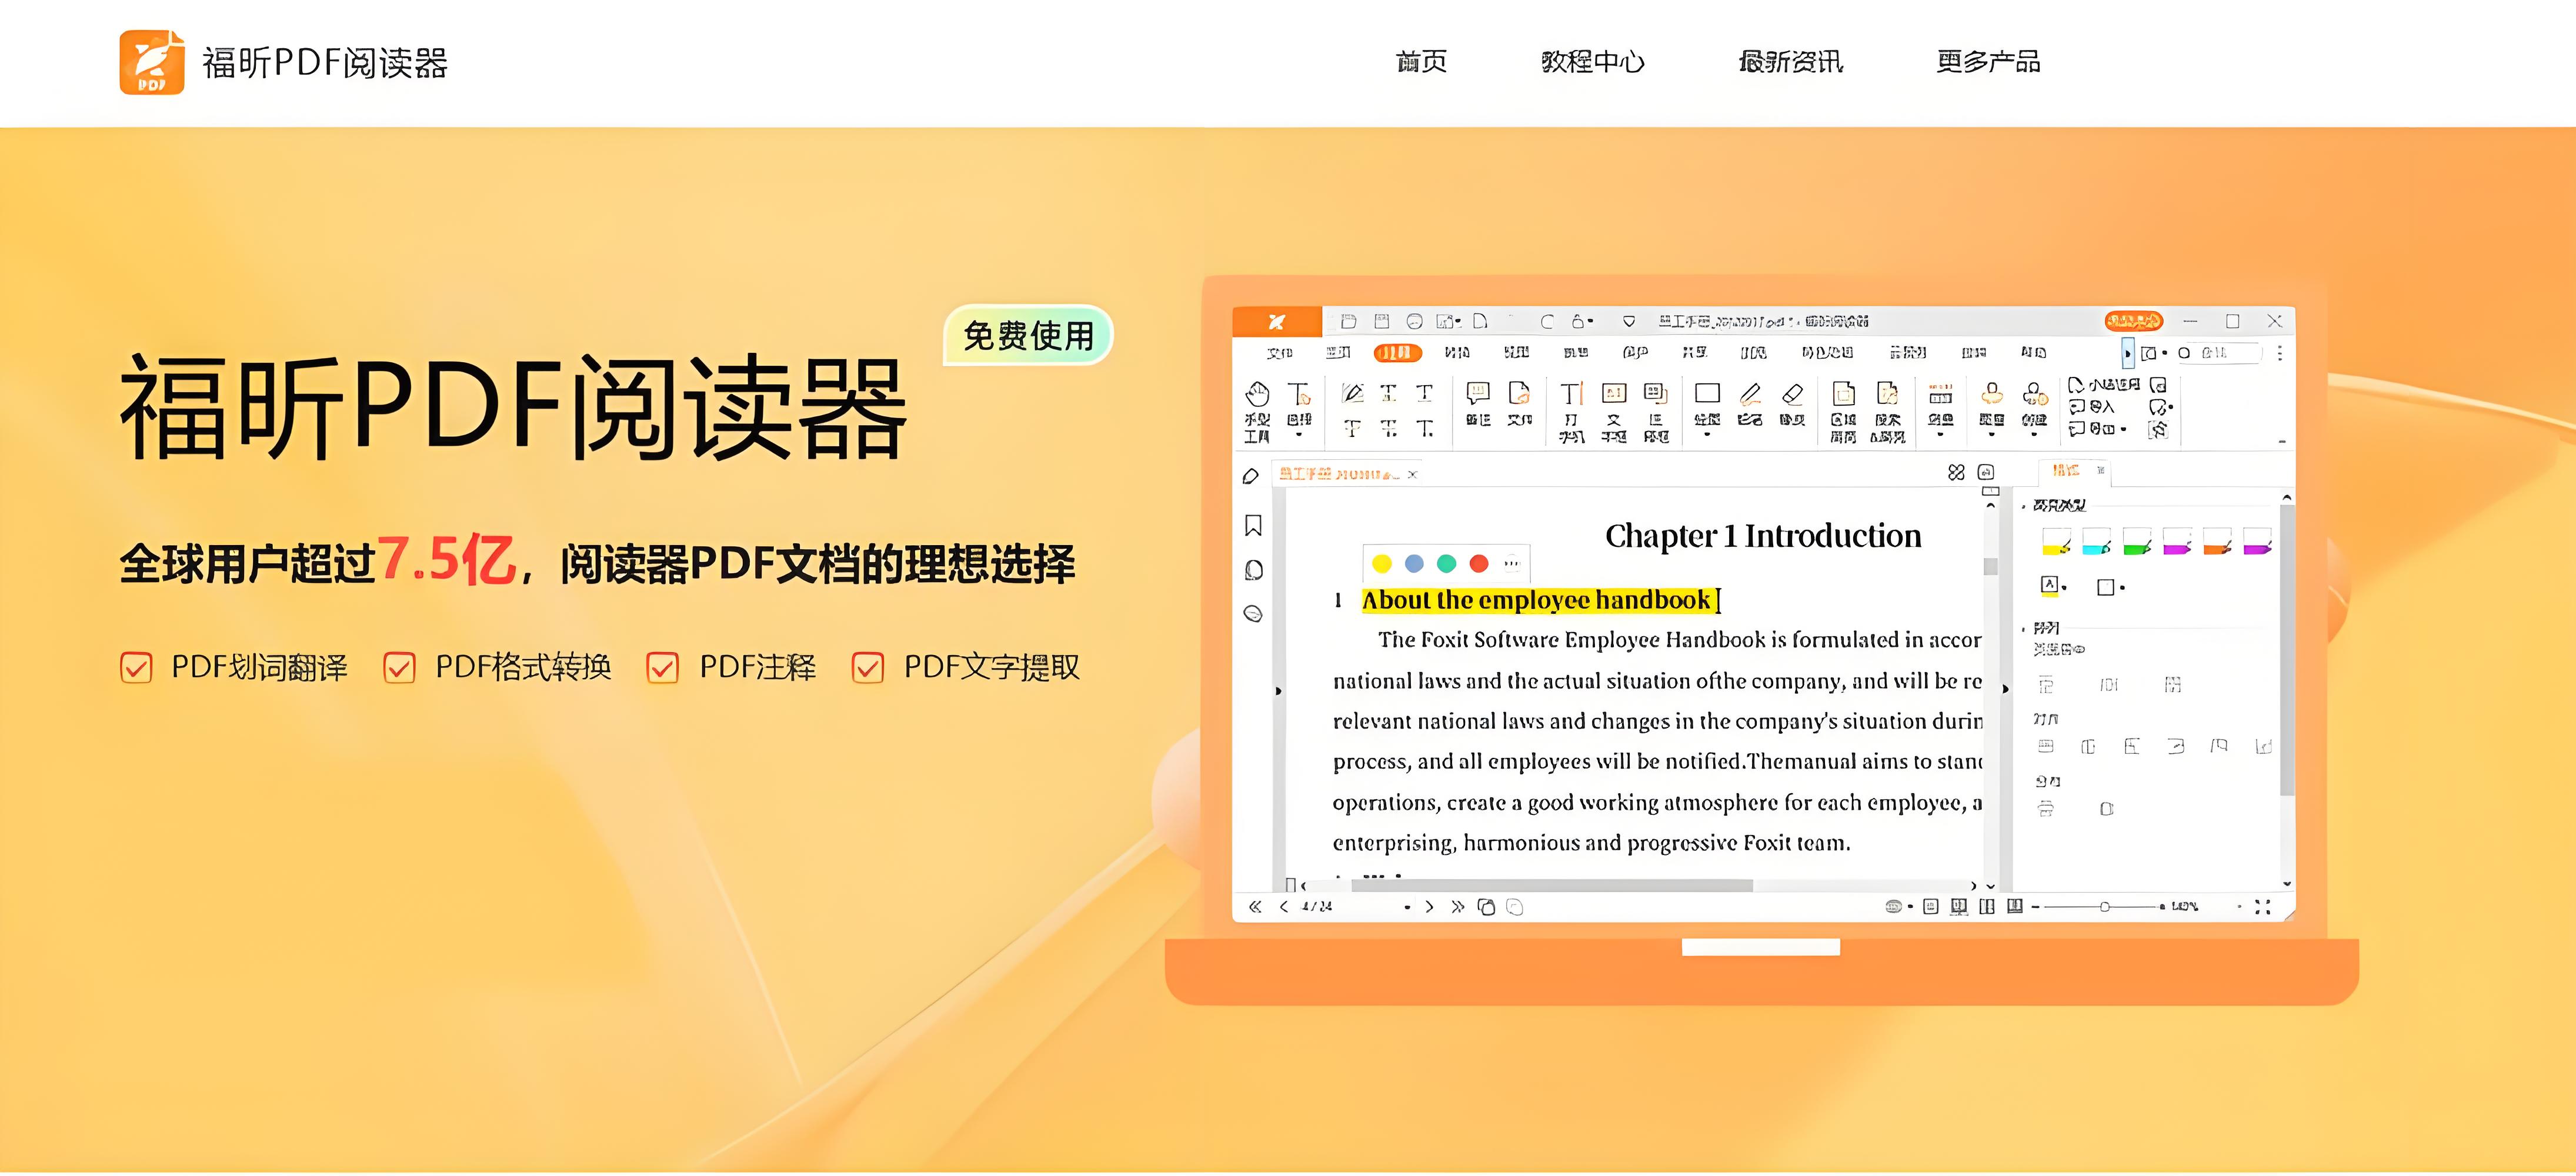Go to last page double-arrow icon
The height and width of the screenshot is (1176, 2576).
tap(1457, 907)
